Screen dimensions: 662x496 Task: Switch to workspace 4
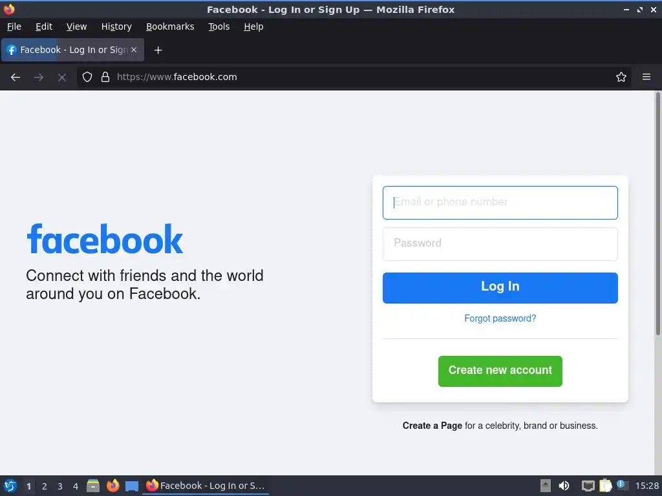point(76,486)
